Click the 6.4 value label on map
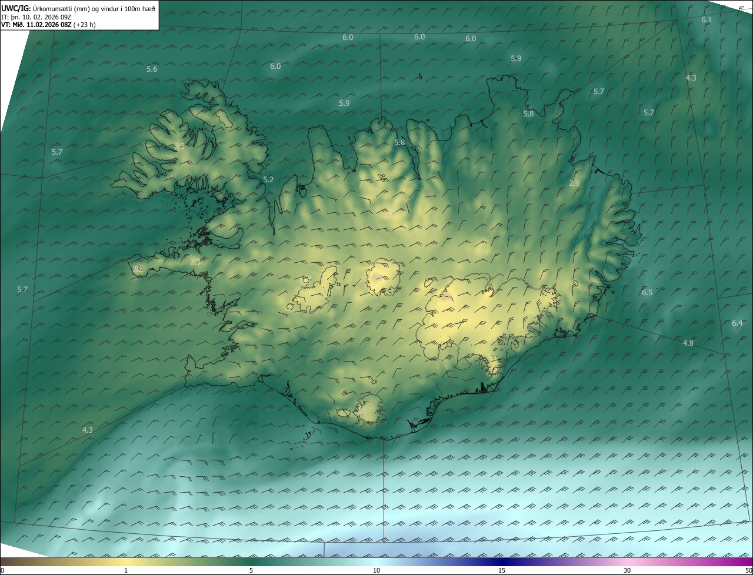Viewport: 753px width, 575px height. coord(737,323)
